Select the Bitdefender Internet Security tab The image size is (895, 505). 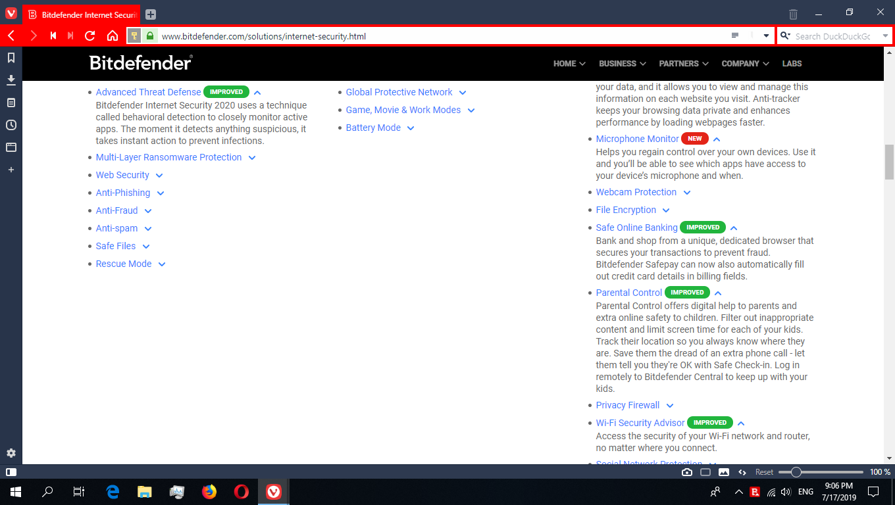tap(82, 14)
